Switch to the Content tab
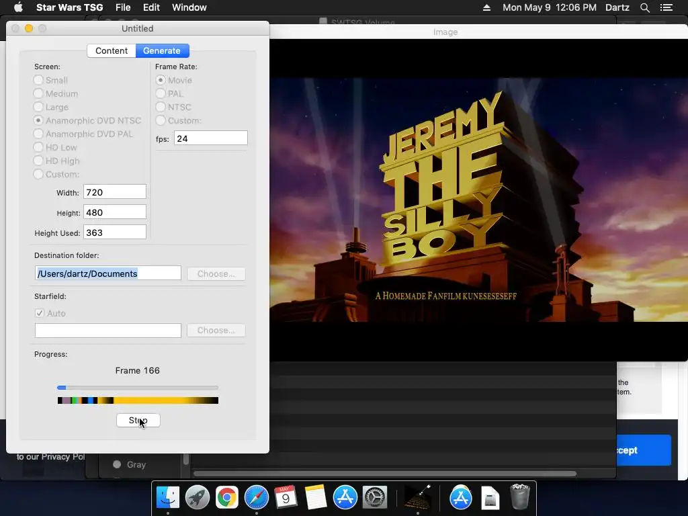Image resolution: width=688 pixels, height=516 pixels. 112,50
